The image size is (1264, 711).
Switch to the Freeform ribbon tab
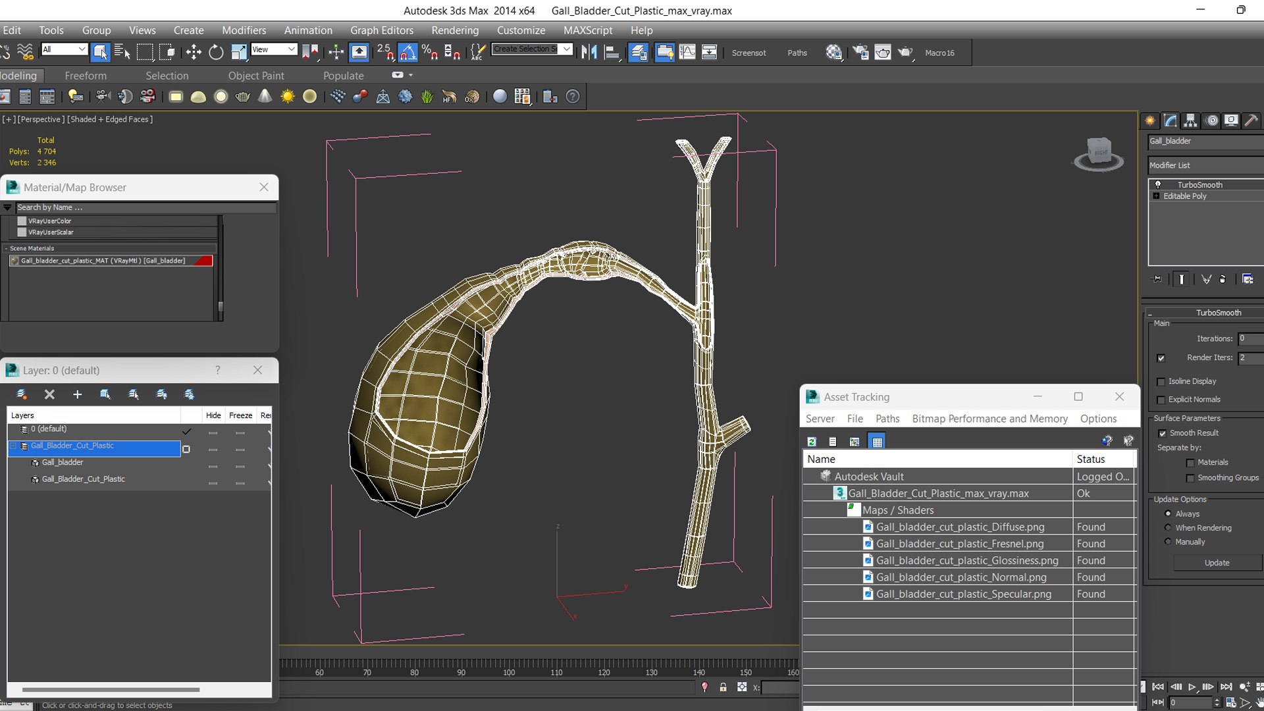(86, 76)
